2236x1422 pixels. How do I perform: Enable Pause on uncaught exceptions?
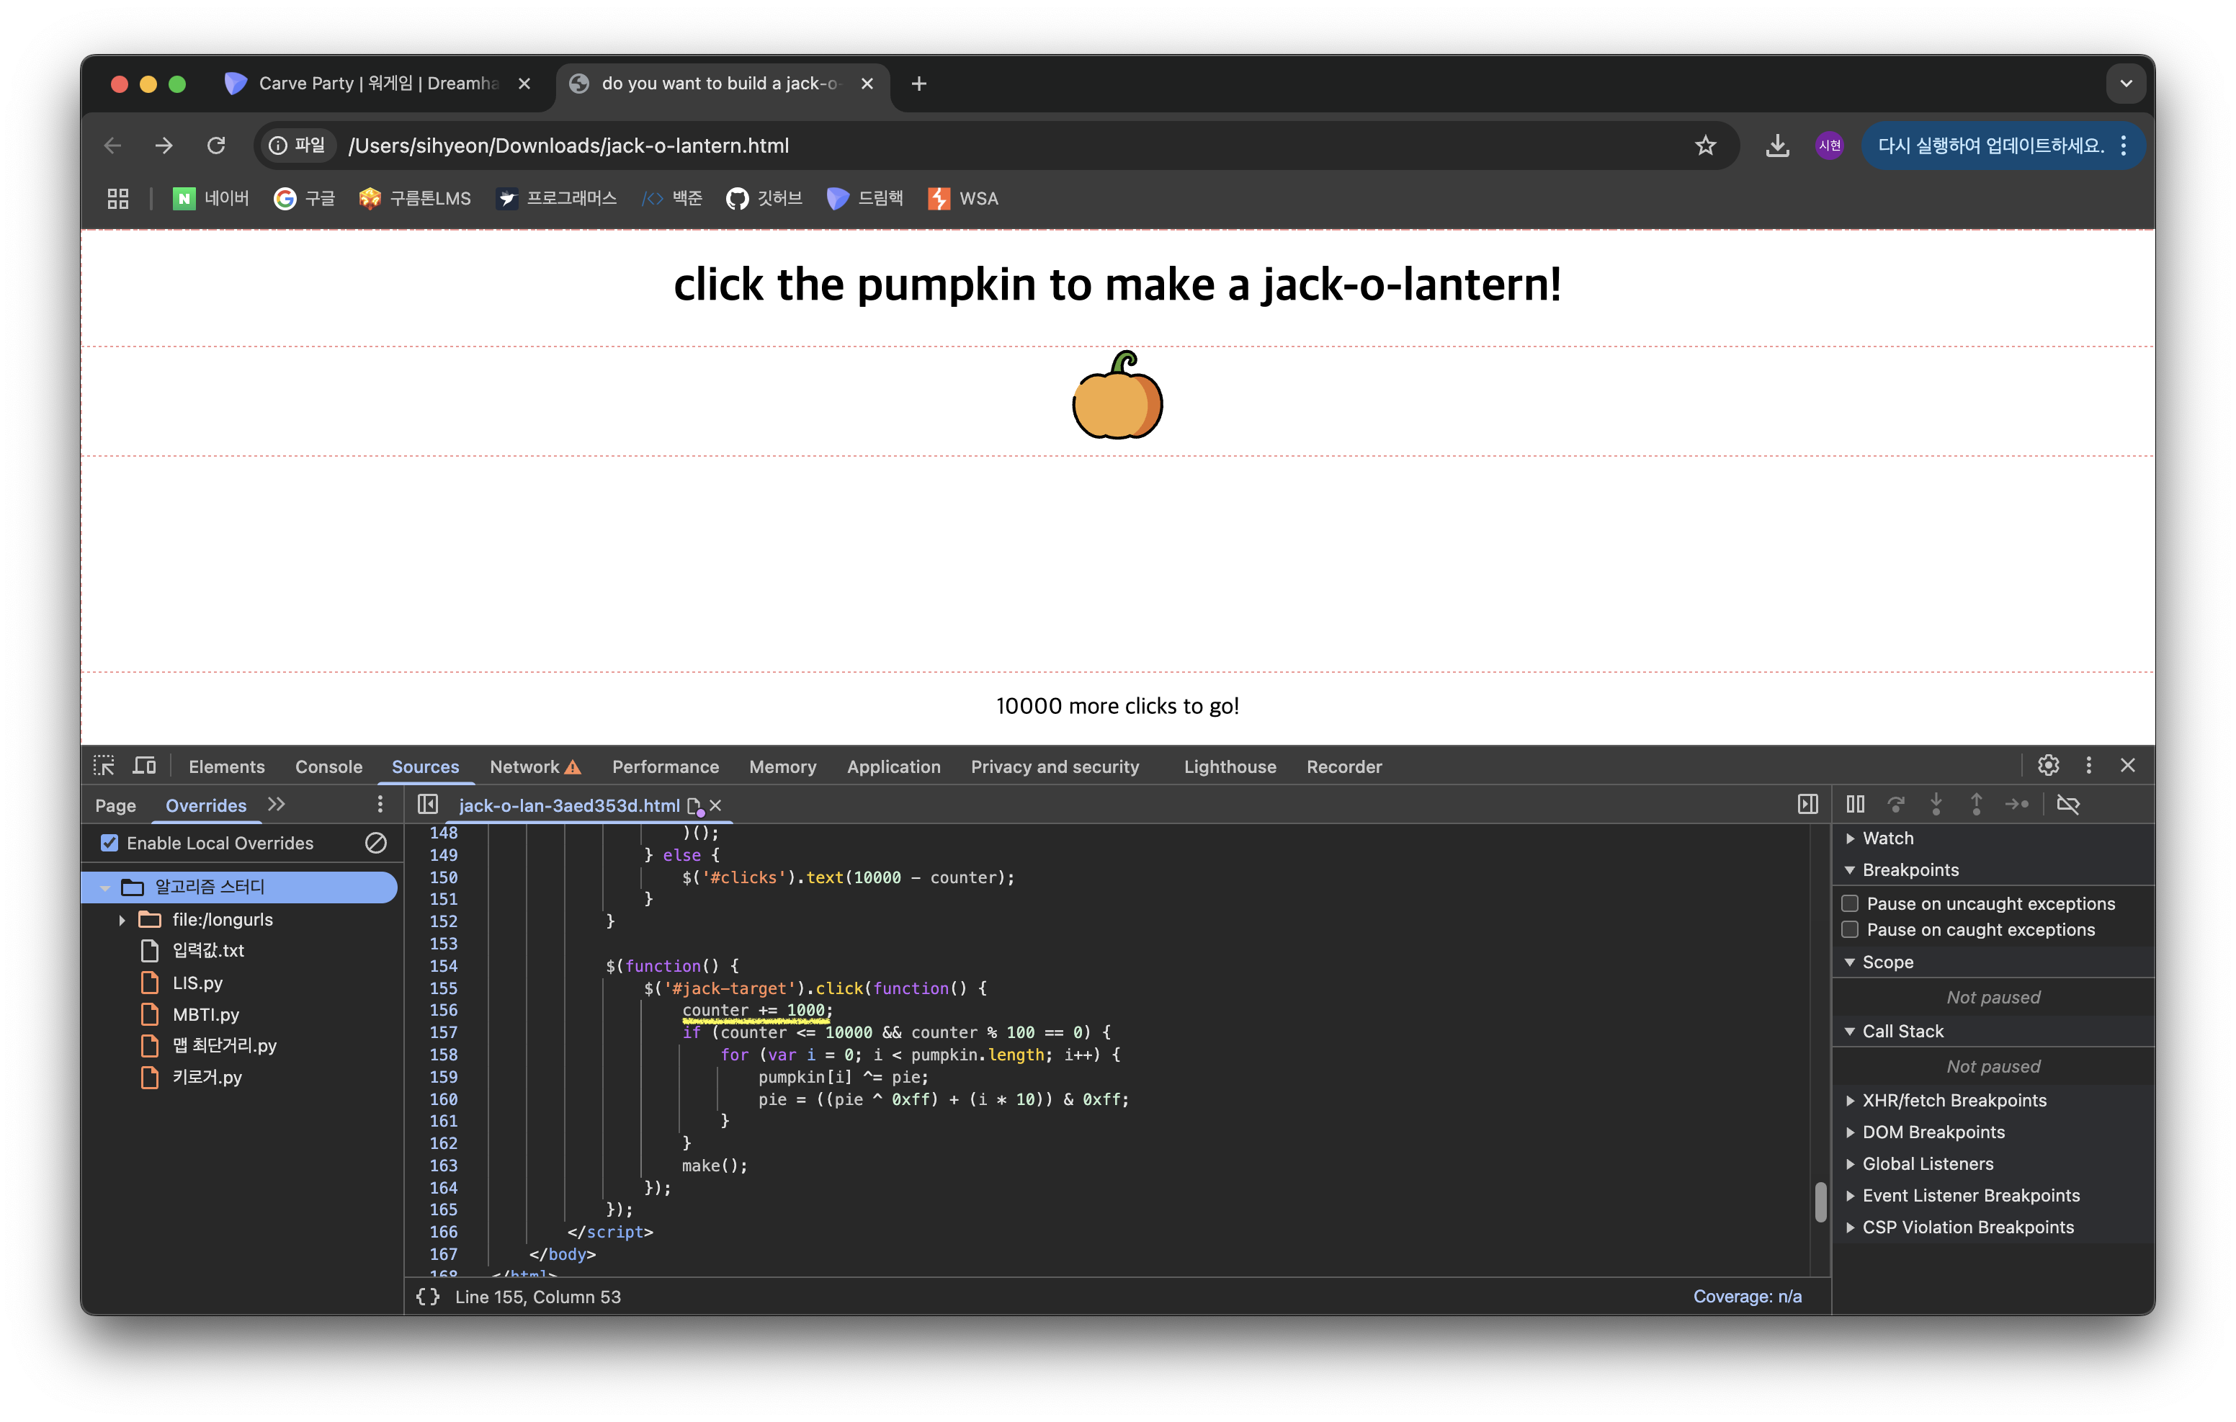pos(1850,903)
